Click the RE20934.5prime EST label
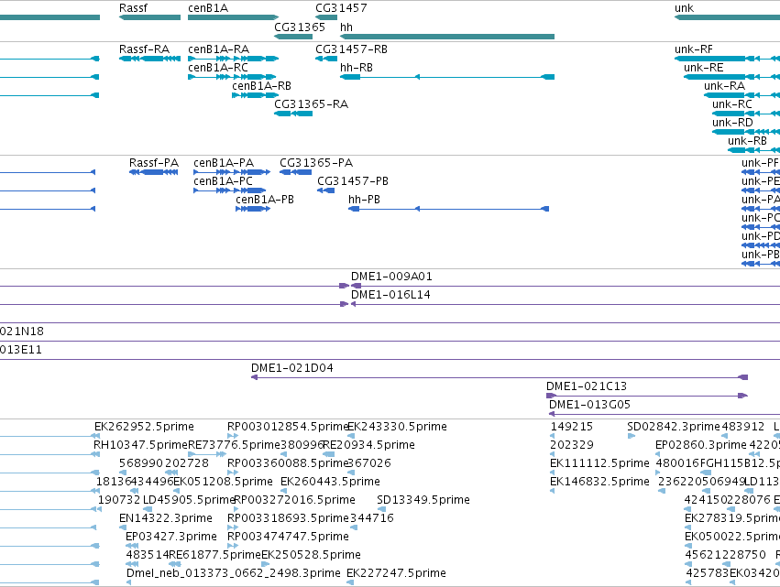Screen dimensions: 780x587 368,445
